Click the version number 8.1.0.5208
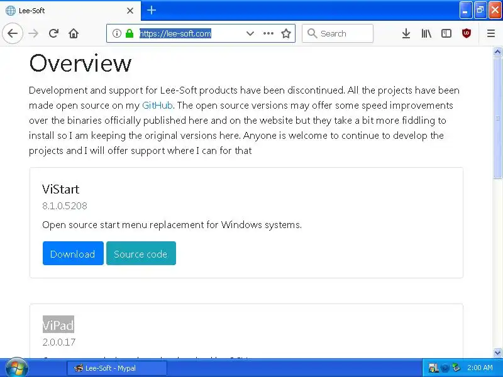Viewport: 503px width, 377px height. coord(65,206)
